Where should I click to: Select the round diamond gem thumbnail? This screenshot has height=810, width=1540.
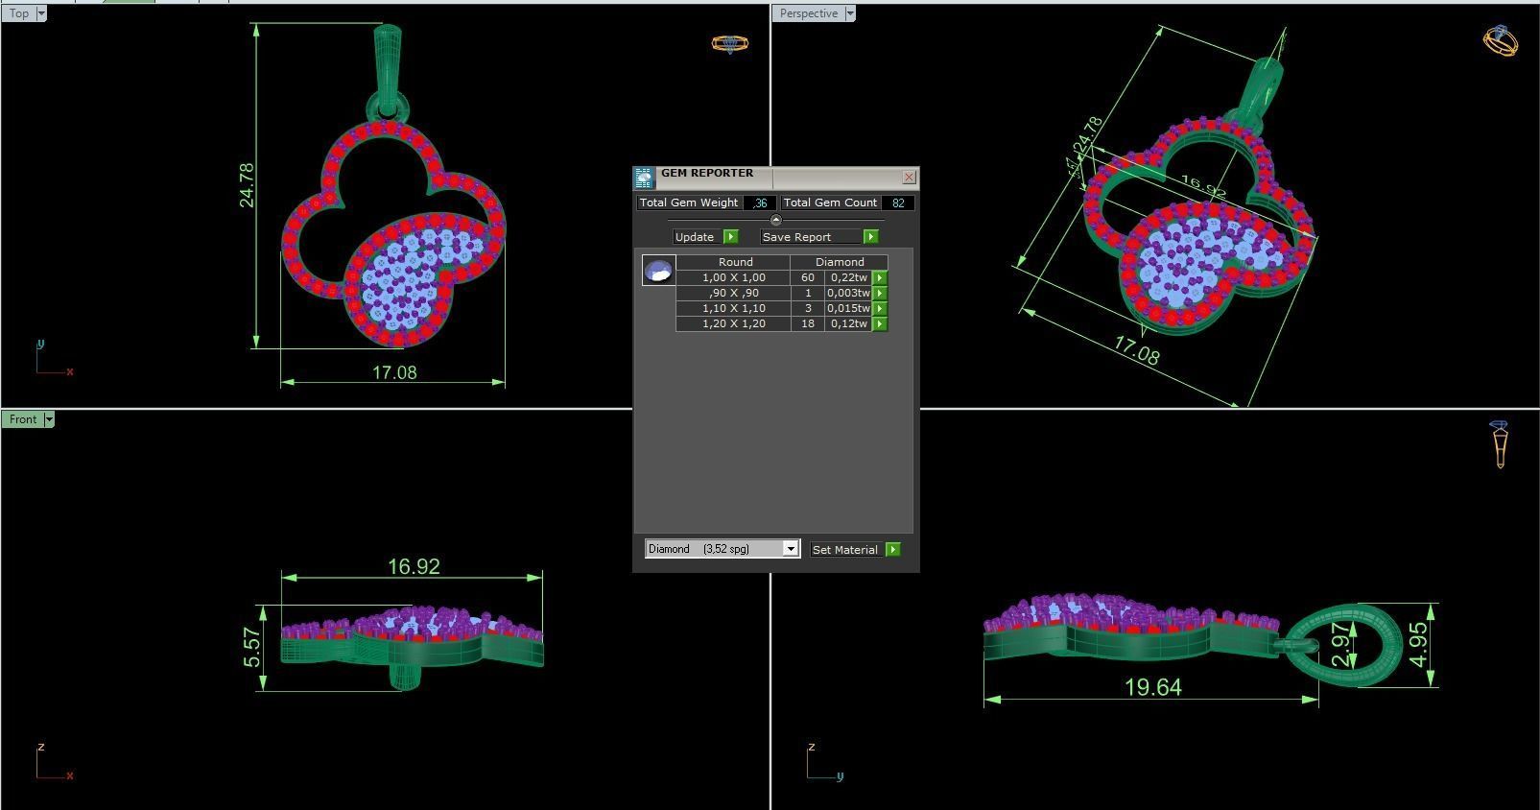(x=658, y=271)
